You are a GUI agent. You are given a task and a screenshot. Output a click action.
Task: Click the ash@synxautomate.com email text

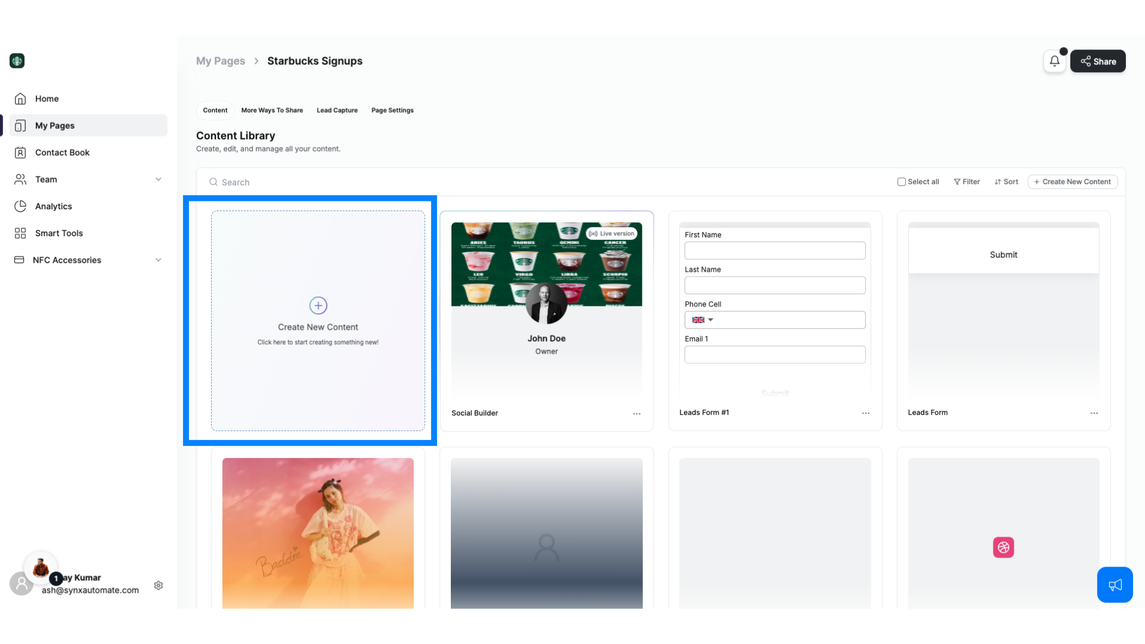pyautogui.click(x=90, y=590)
